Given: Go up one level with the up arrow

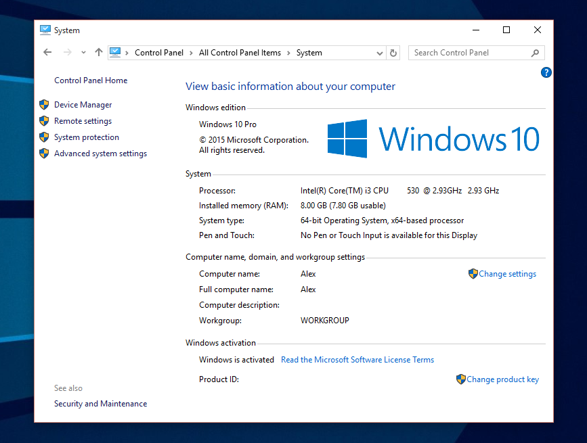Looking at the screenshot, I should coord(98,52).
